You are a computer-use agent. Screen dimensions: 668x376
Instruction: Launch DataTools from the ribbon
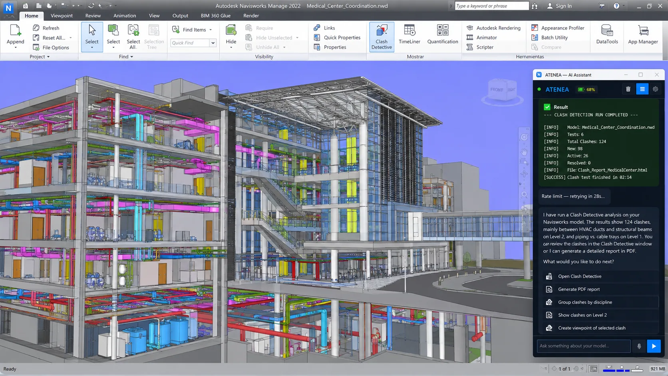pyautogui.click(x=606, y=35)
